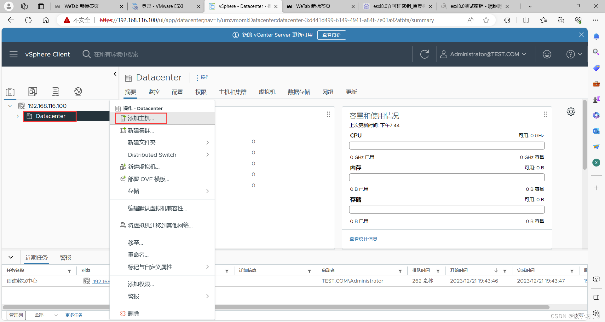Open the 标记与自定义属性 submenu
The height and width of the screenshot is (322, 605).
pos(162,267)
